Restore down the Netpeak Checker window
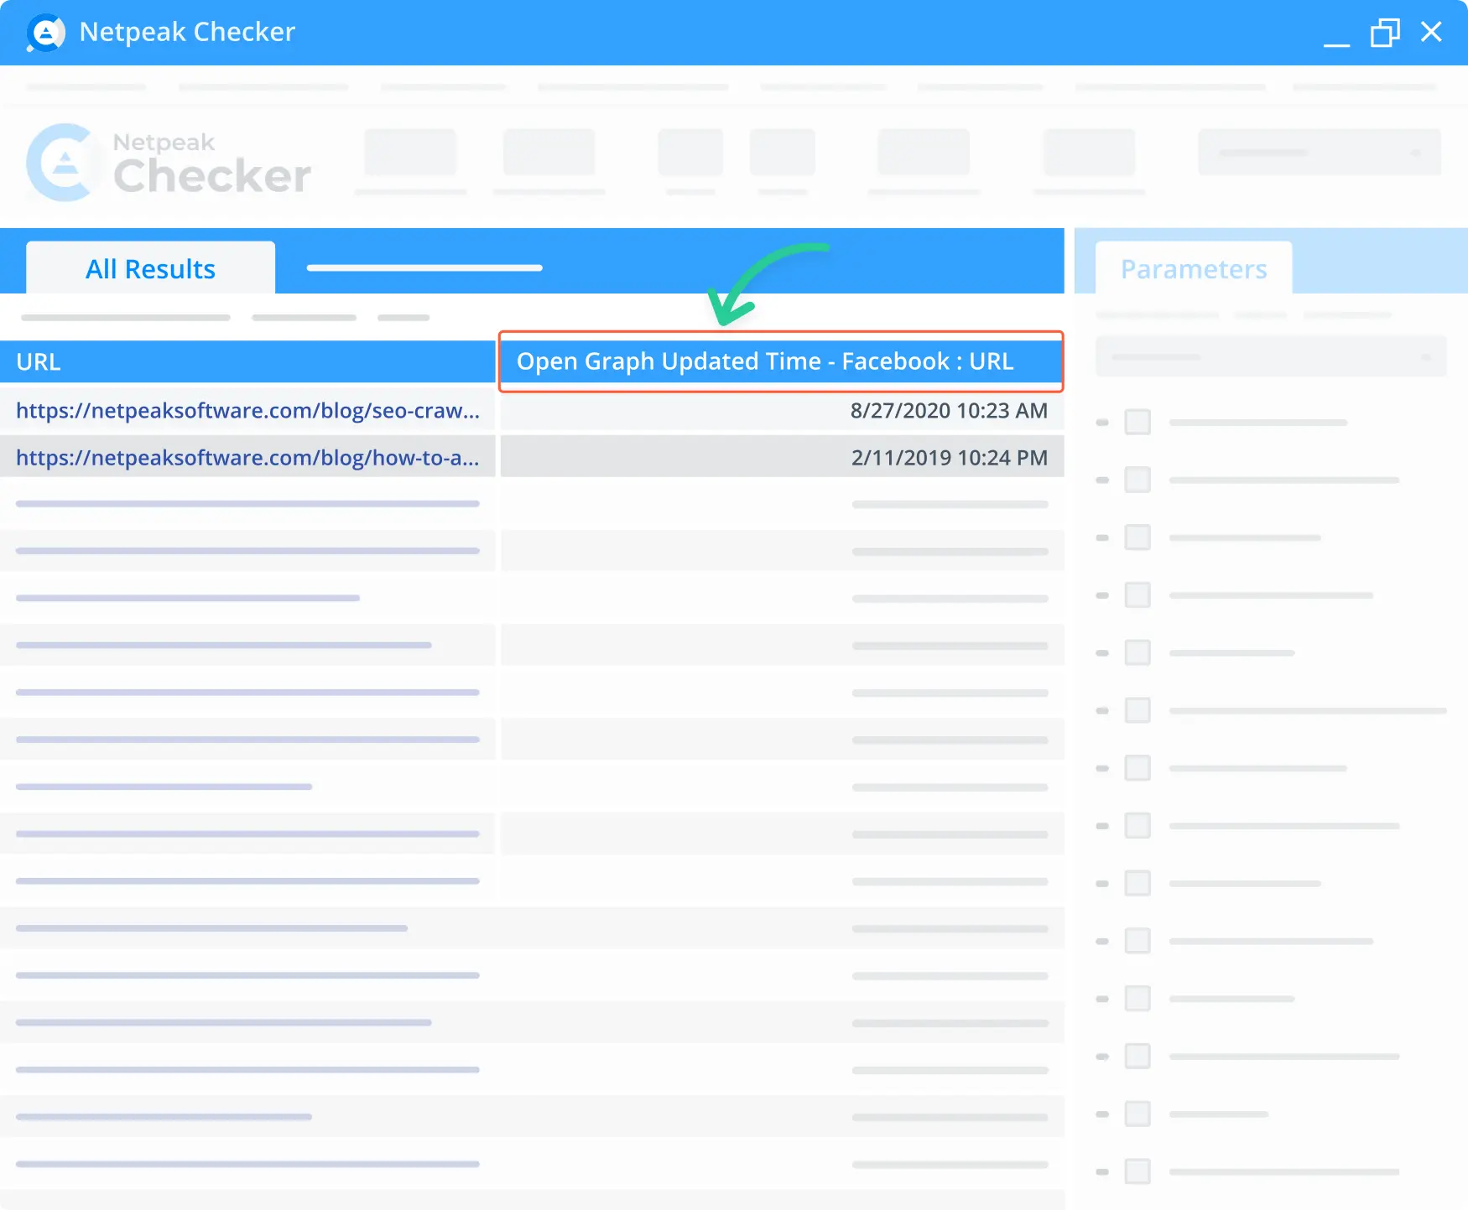Image resolution: width=1468 pixels, height=1210 pixels. 1385,33
